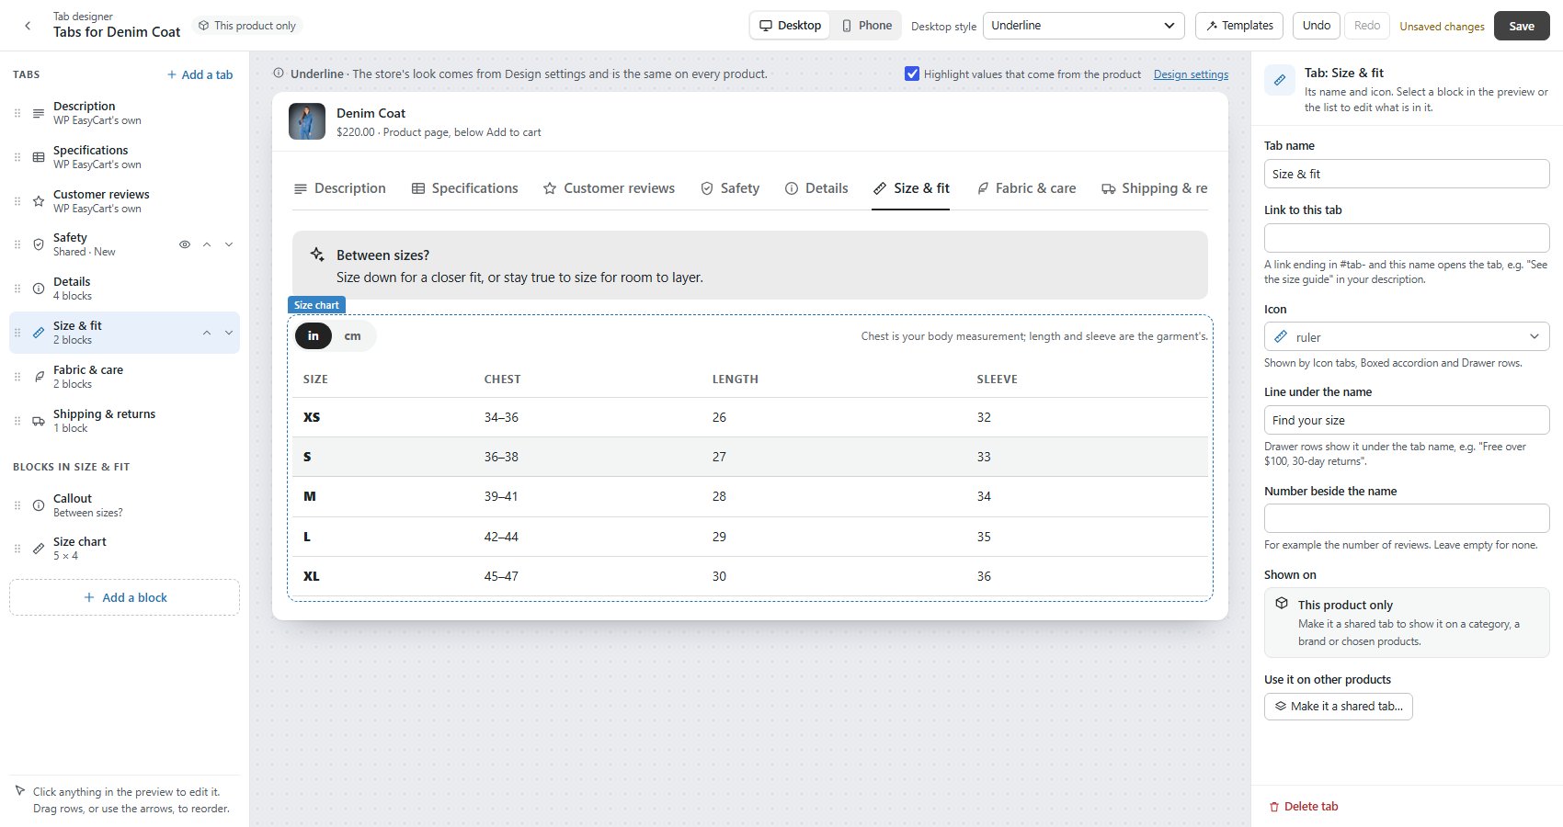Click drag handle of Fabric & care row

pos(17,377)
